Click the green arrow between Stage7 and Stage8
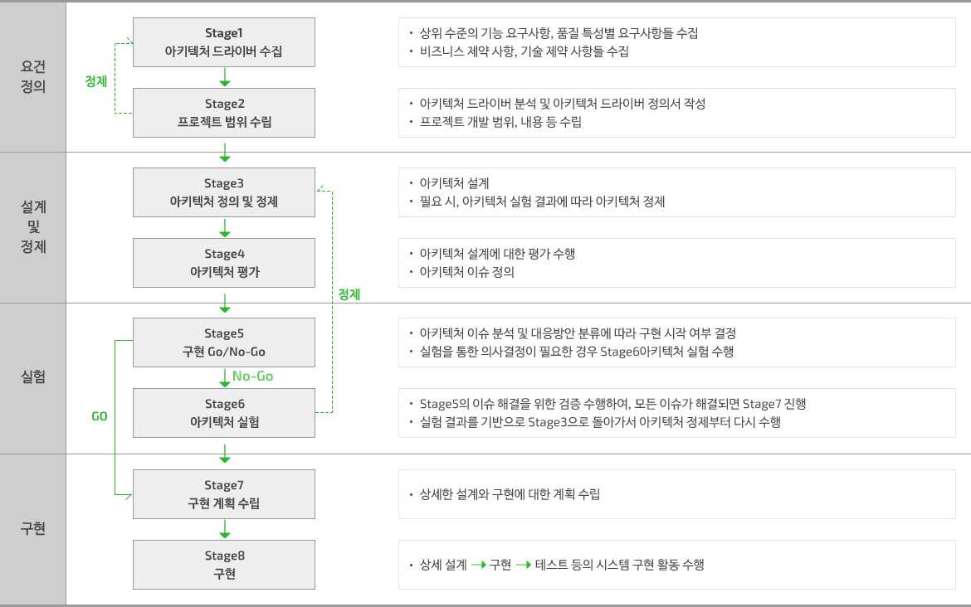Viewport: 971px width, 607px height. pyautogui.click(x=225, y=529)
